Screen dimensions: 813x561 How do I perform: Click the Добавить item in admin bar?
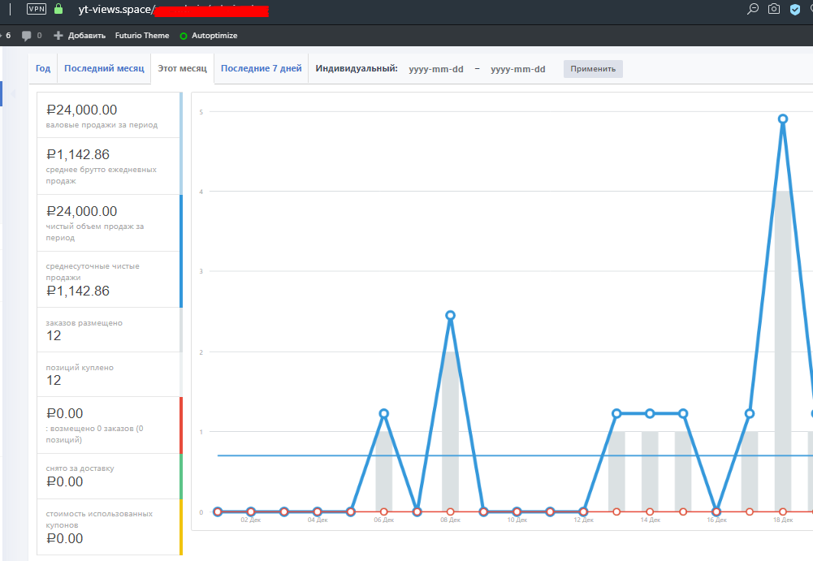[80, 36]
